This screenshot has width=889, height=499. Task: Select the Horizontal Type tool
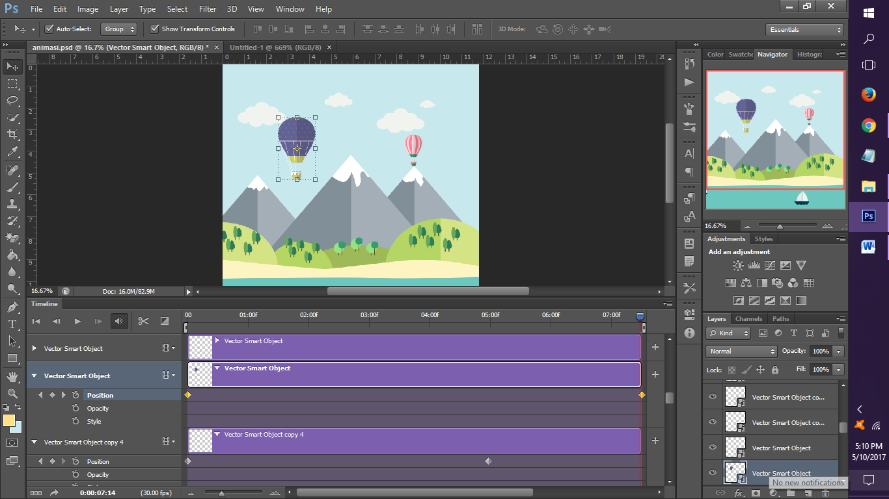[x=12, y=324]
